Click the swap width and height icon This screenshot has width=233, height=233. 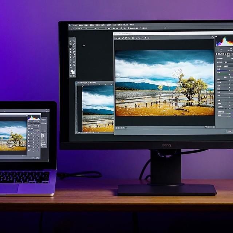(96, 28)
